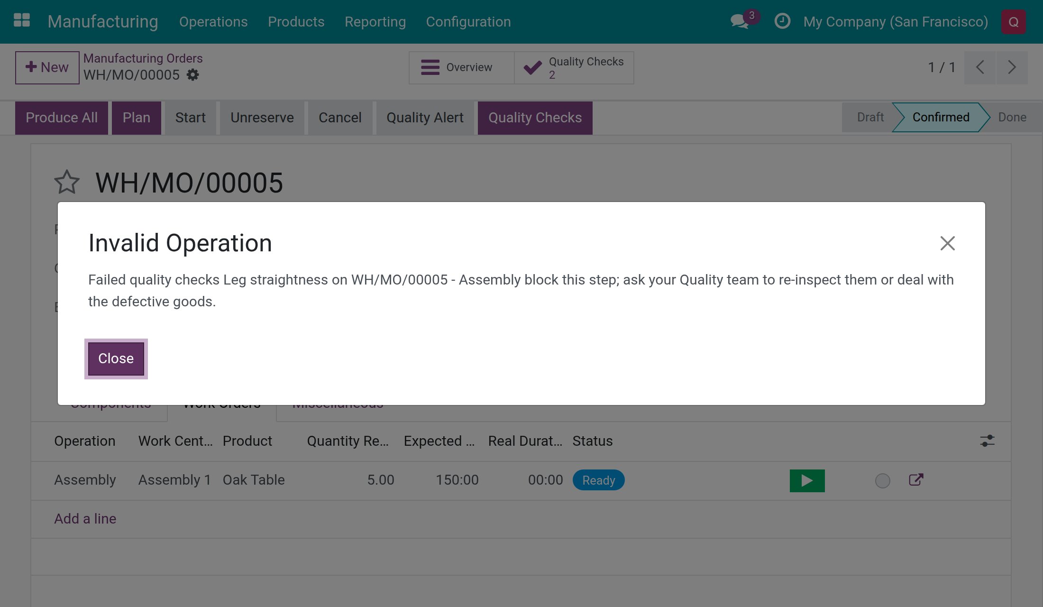
Task: Open the Overview stat button
Action: coord(462,68)
